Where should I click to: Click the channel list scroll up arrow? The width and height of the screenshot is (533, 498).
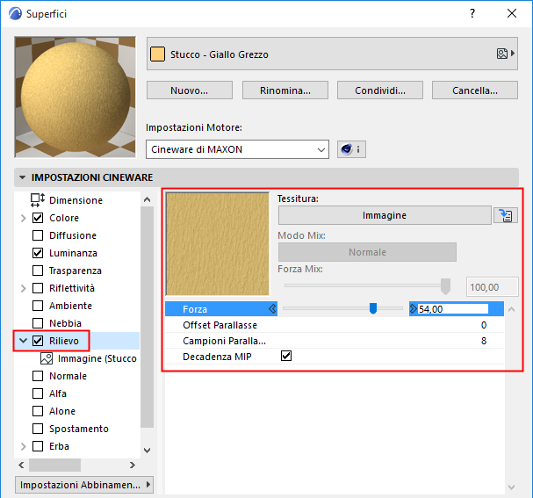pyautogui.click(x=147, y=199)
